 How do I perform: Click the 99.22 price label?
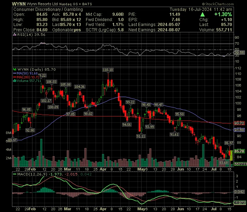click(130, 102)
